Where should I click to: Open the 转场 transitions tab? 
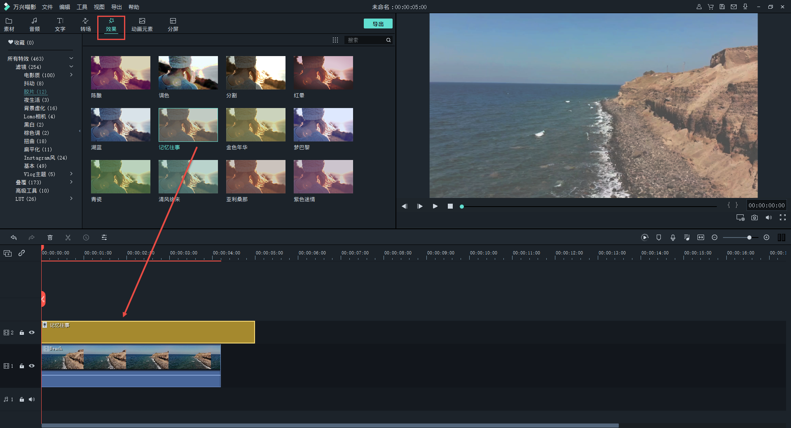click(x=85, y=24)
